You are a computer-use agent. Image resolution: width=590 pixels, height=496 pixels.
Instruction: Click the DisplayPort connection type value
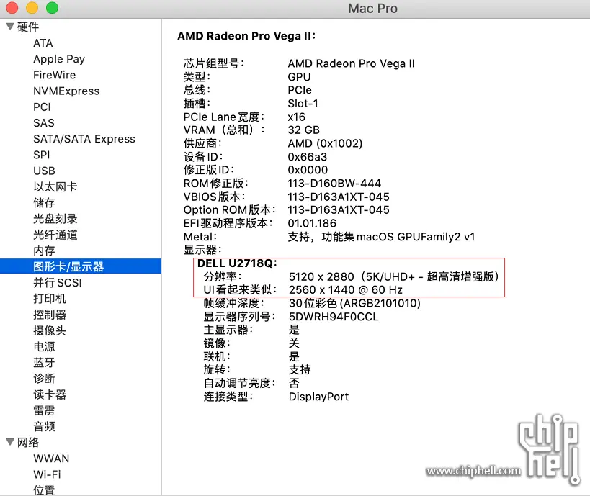[318, 397]
